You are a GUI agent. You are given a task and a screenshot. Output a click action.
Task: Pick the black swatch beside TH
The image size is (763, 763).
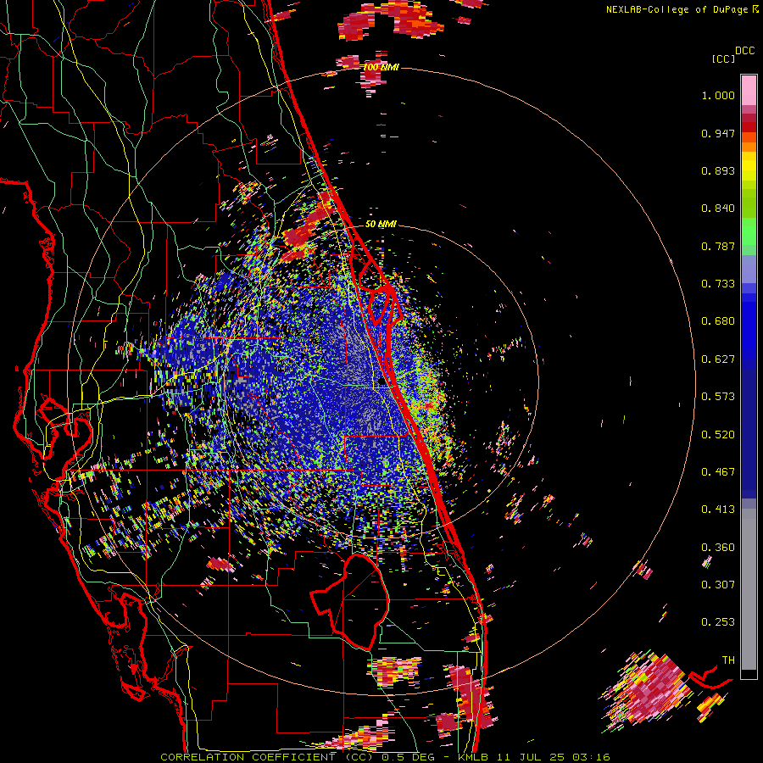pos(749,674)
